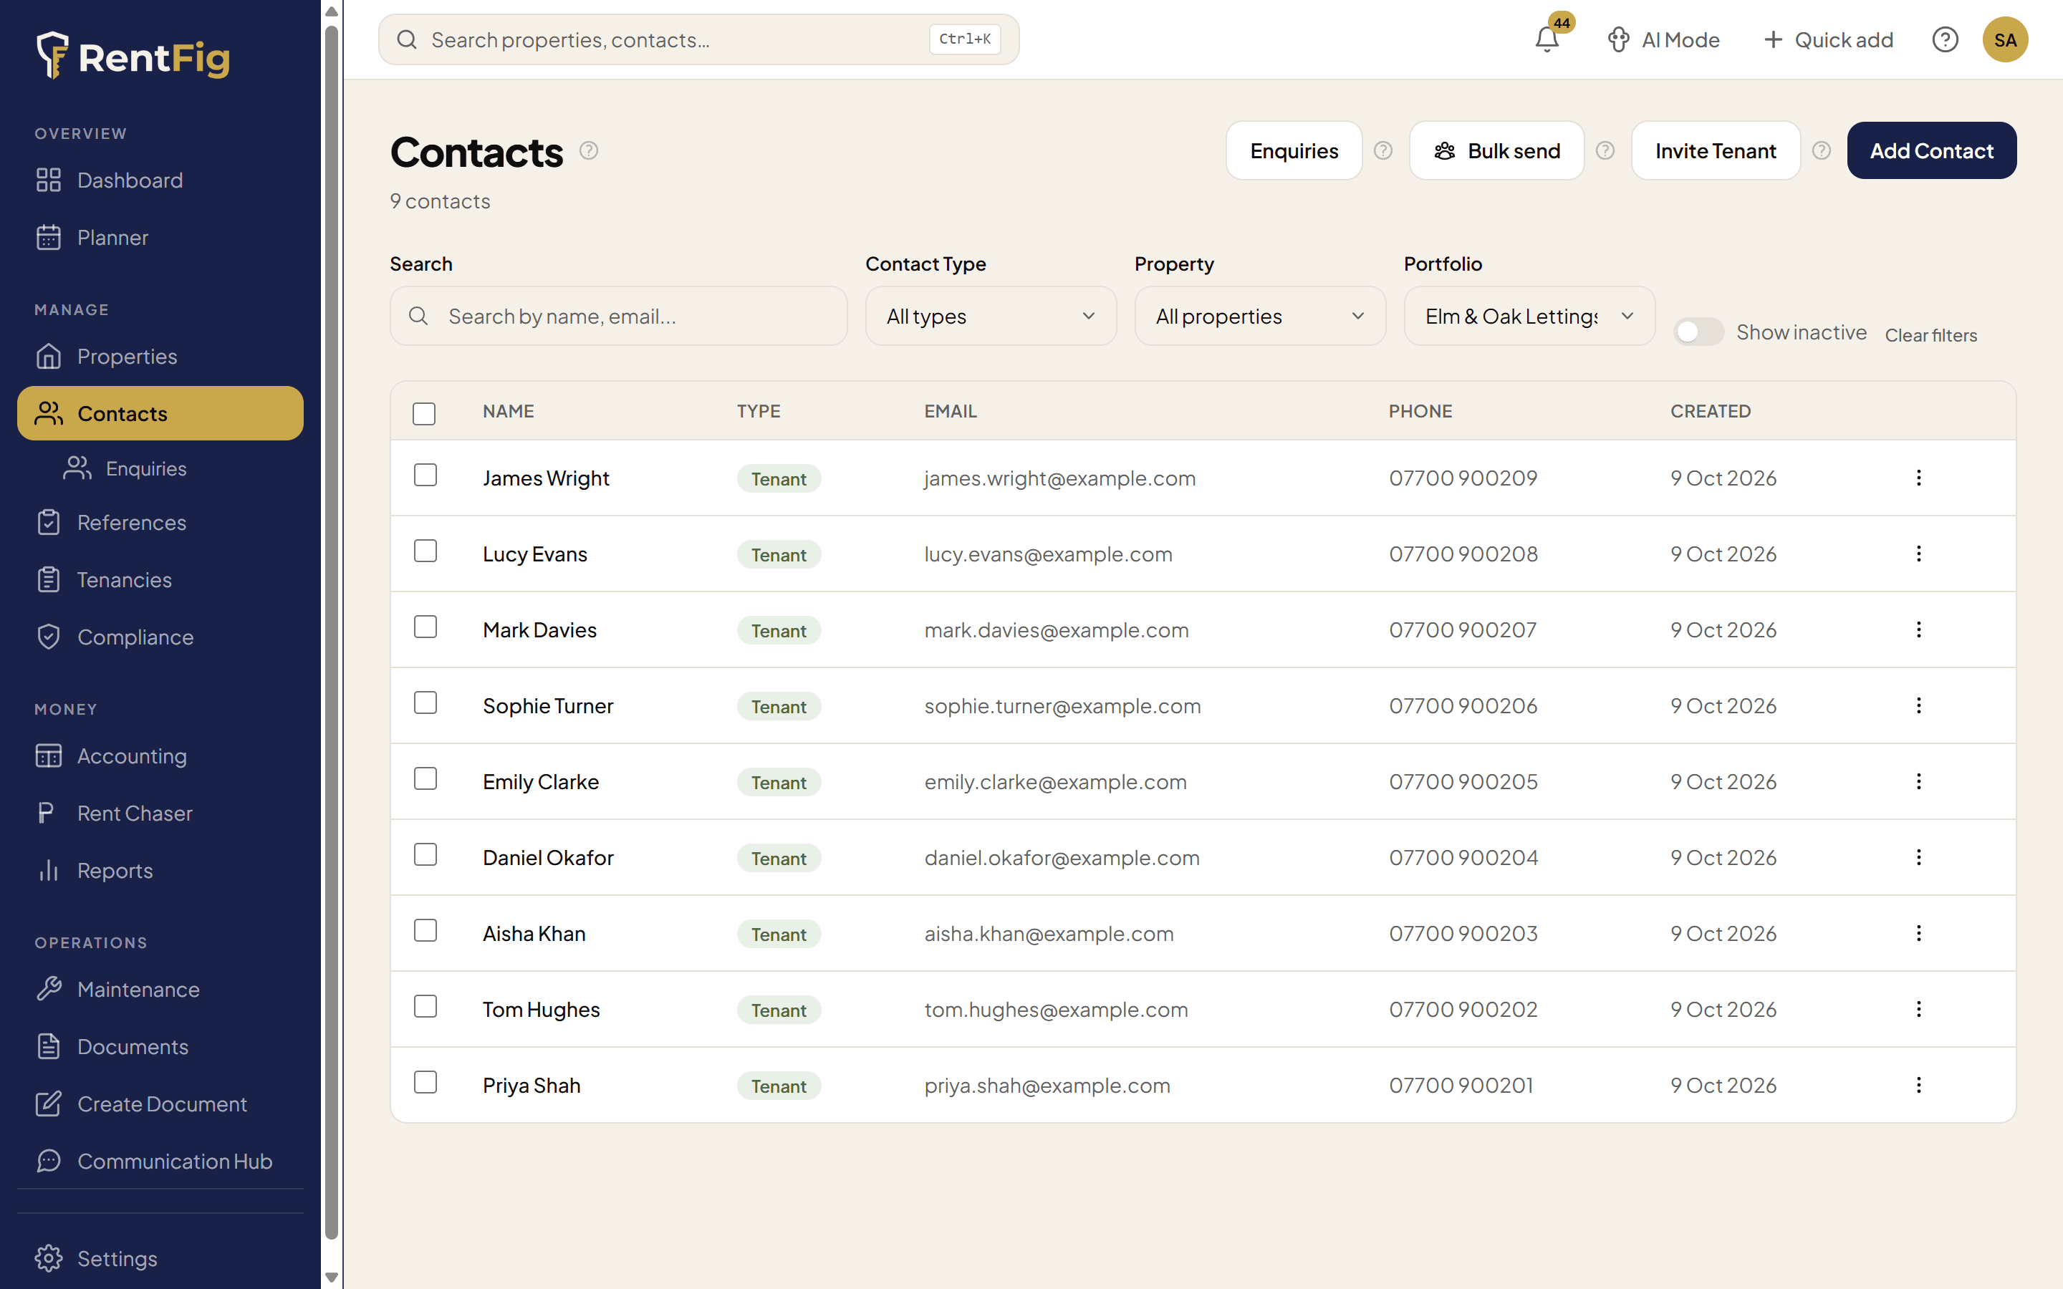This screenshot has width=2063, height=1289.
Task: Open Reports in the sidebar
Action: click(160, 870)
